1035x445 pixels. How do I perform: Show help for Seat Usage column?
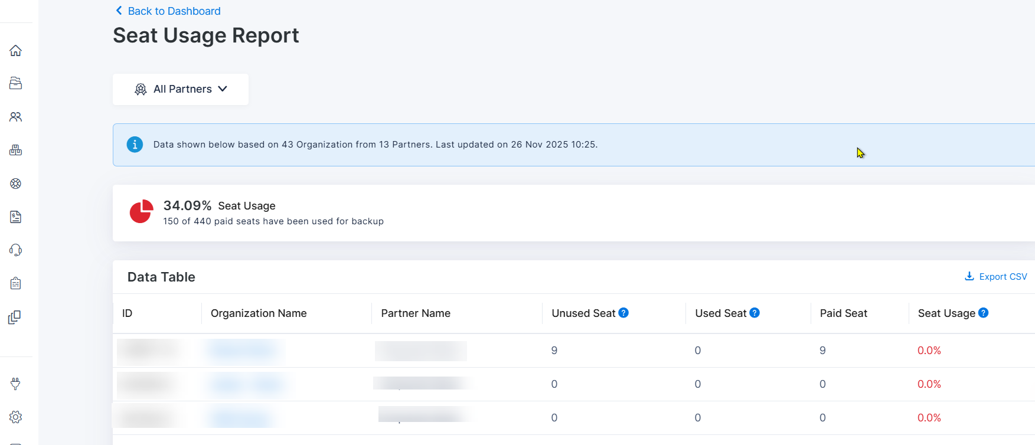coord(984,313)
